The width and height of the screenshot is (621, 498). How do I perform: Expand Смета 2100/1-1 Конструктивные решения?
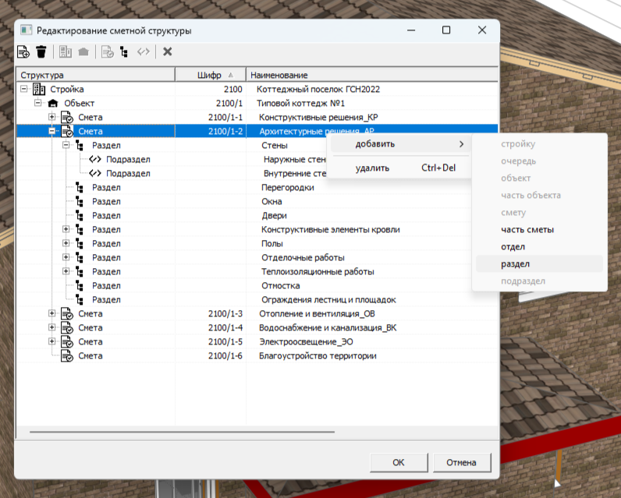[x=52, y=117]
